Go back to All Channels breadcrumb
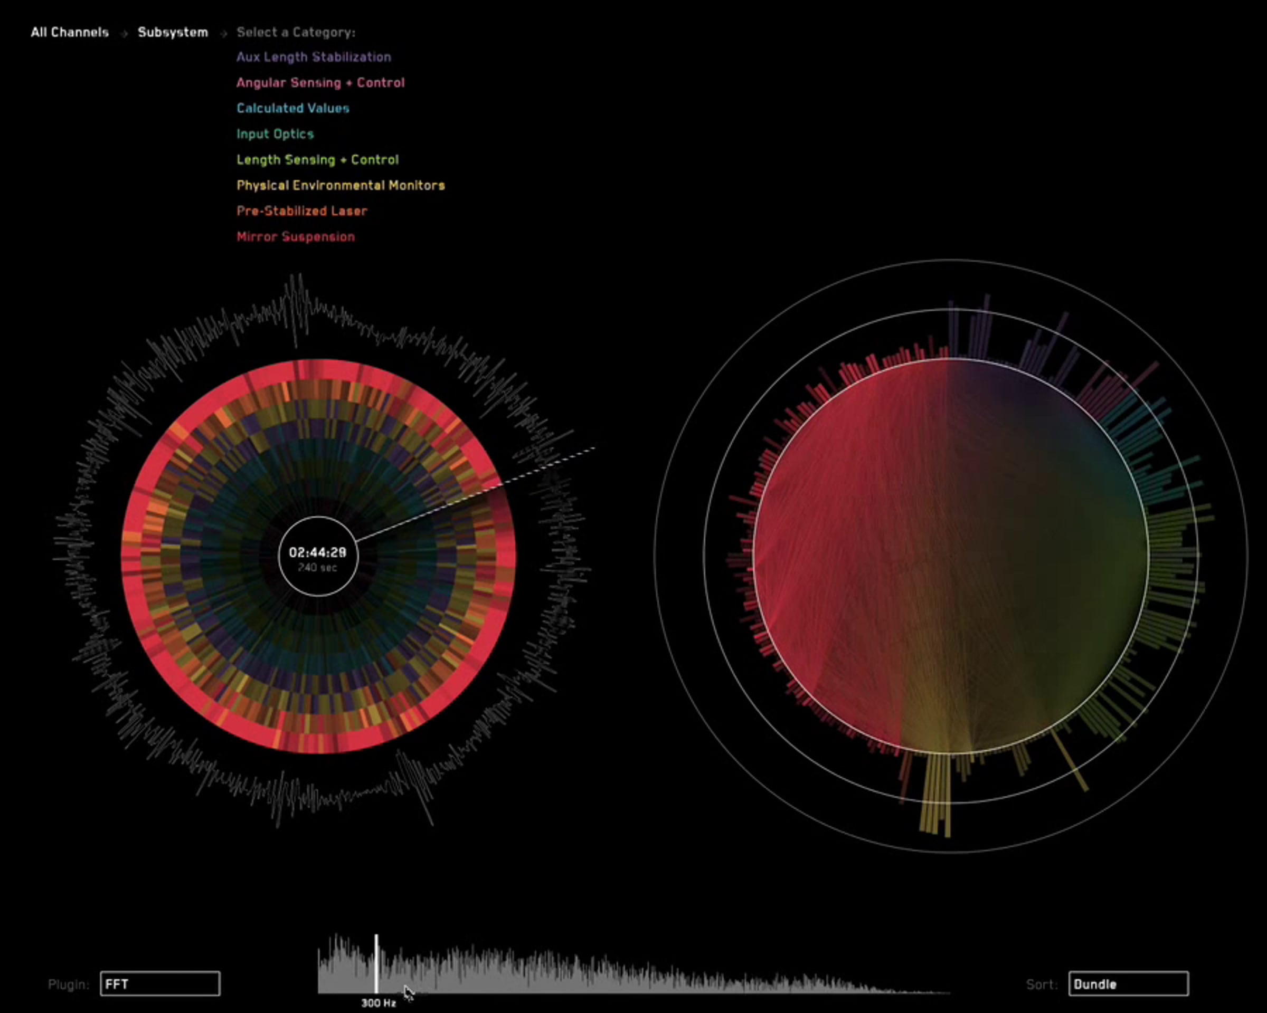Viewport: 1267px width, 1013px height. point(69,32)
